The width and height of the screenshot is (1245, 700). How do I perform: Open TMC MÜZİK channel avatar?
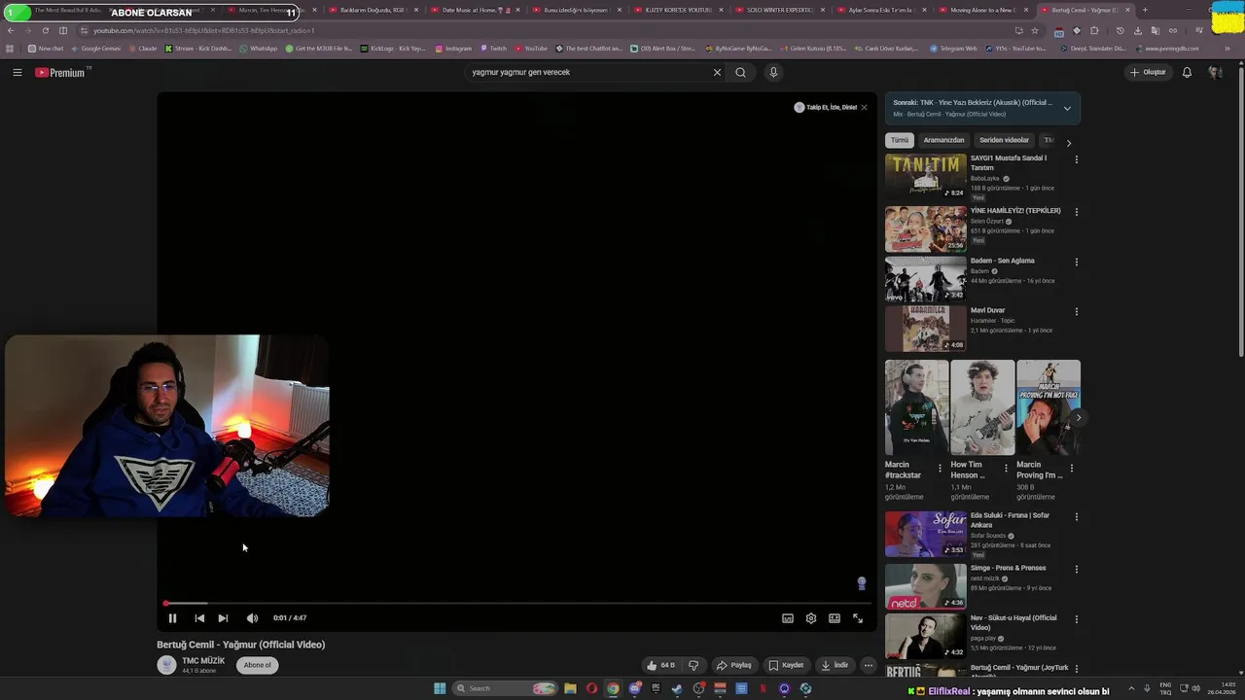pyautogui.click(x=167, y=665)
